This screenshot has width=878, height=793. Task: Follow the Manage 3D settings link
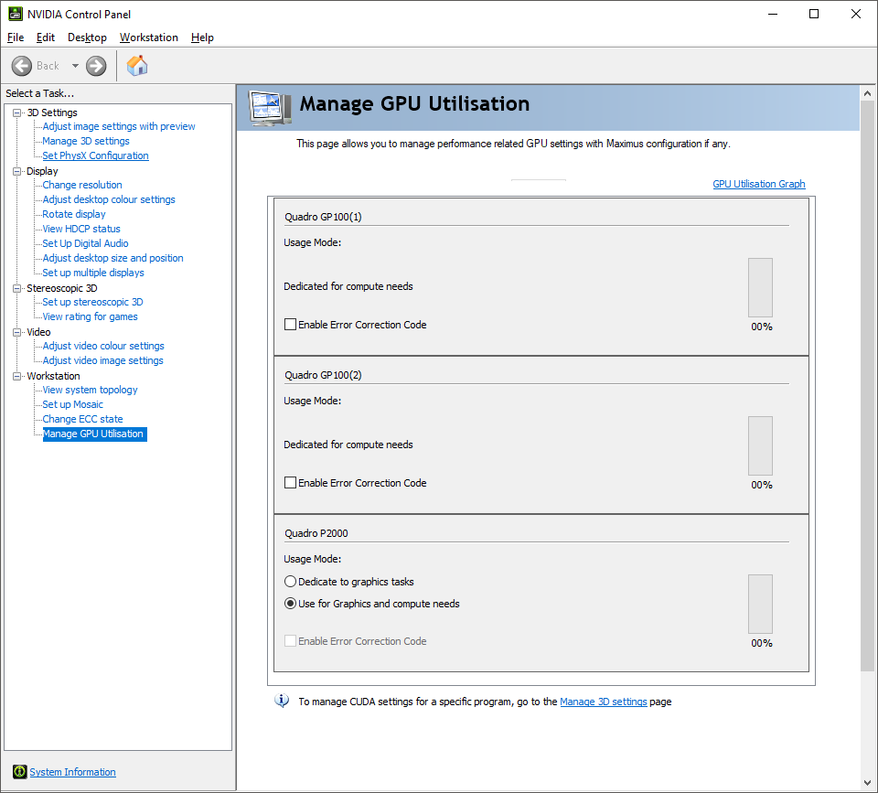point(603,702)
